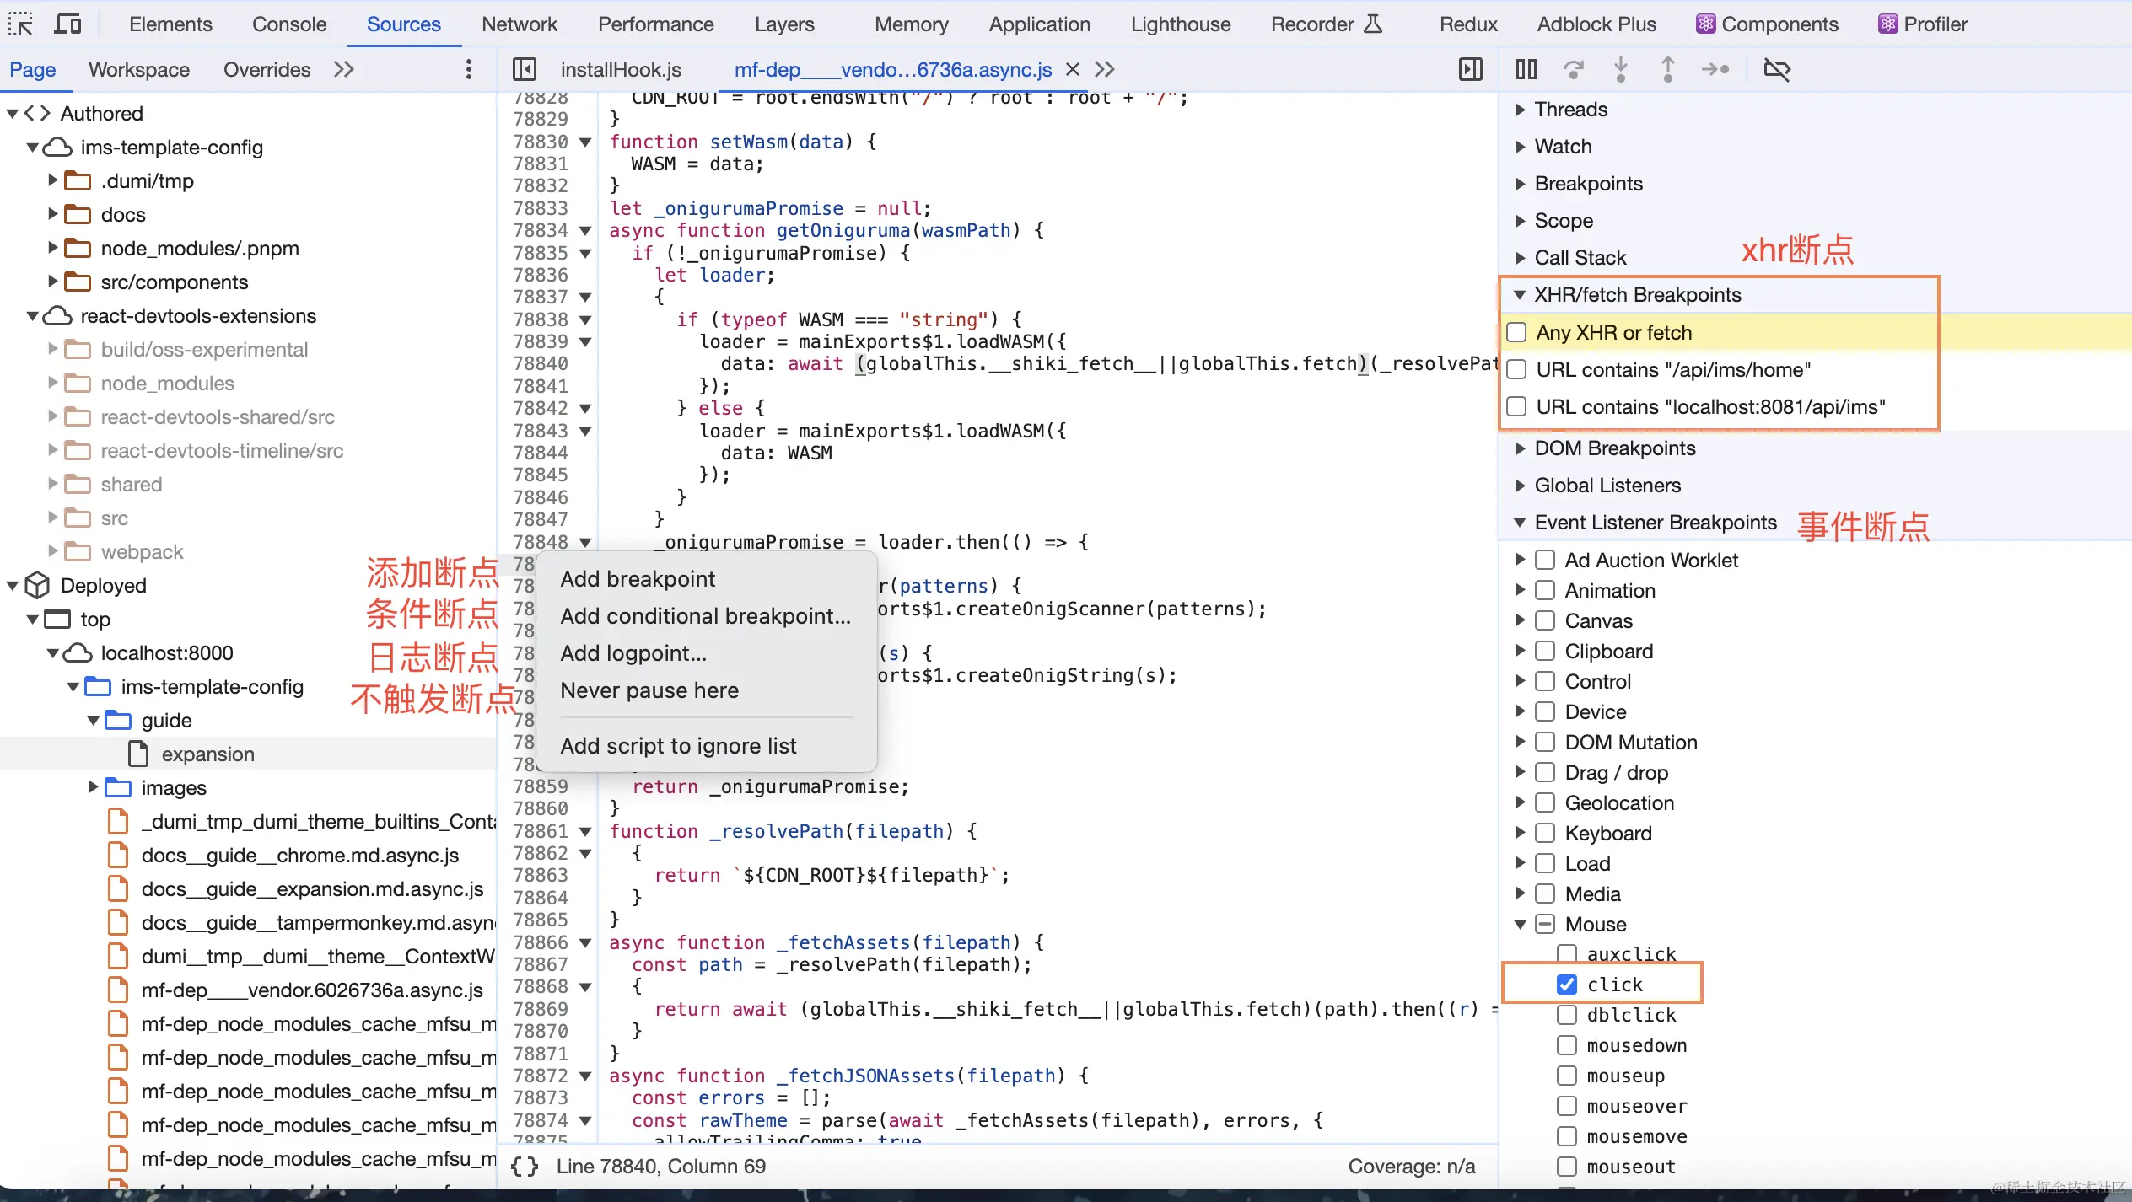This screenshot has width=2132, height=1202.
Task: Collapse the Mouse event category
Action: point(1521,924)
